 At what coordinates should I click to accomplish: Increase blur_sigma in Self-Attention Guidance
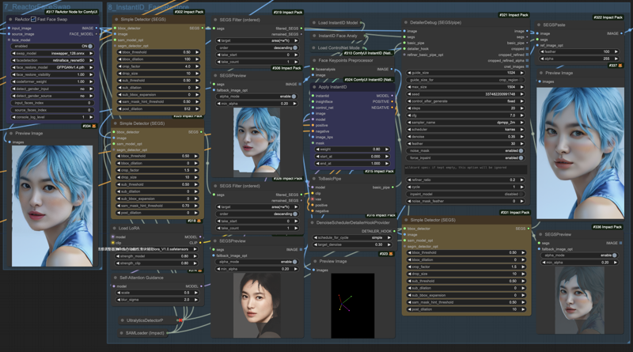click(x=196, y=300)
